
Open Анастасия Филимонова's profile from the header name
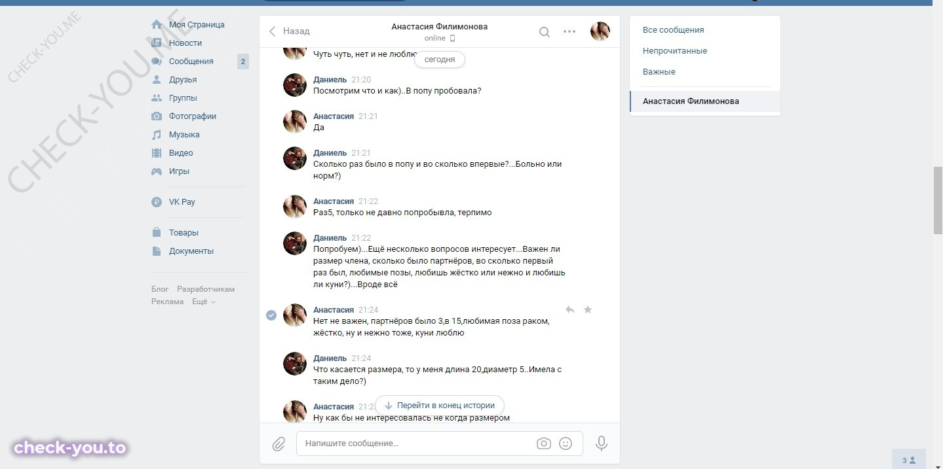point(439,27)
